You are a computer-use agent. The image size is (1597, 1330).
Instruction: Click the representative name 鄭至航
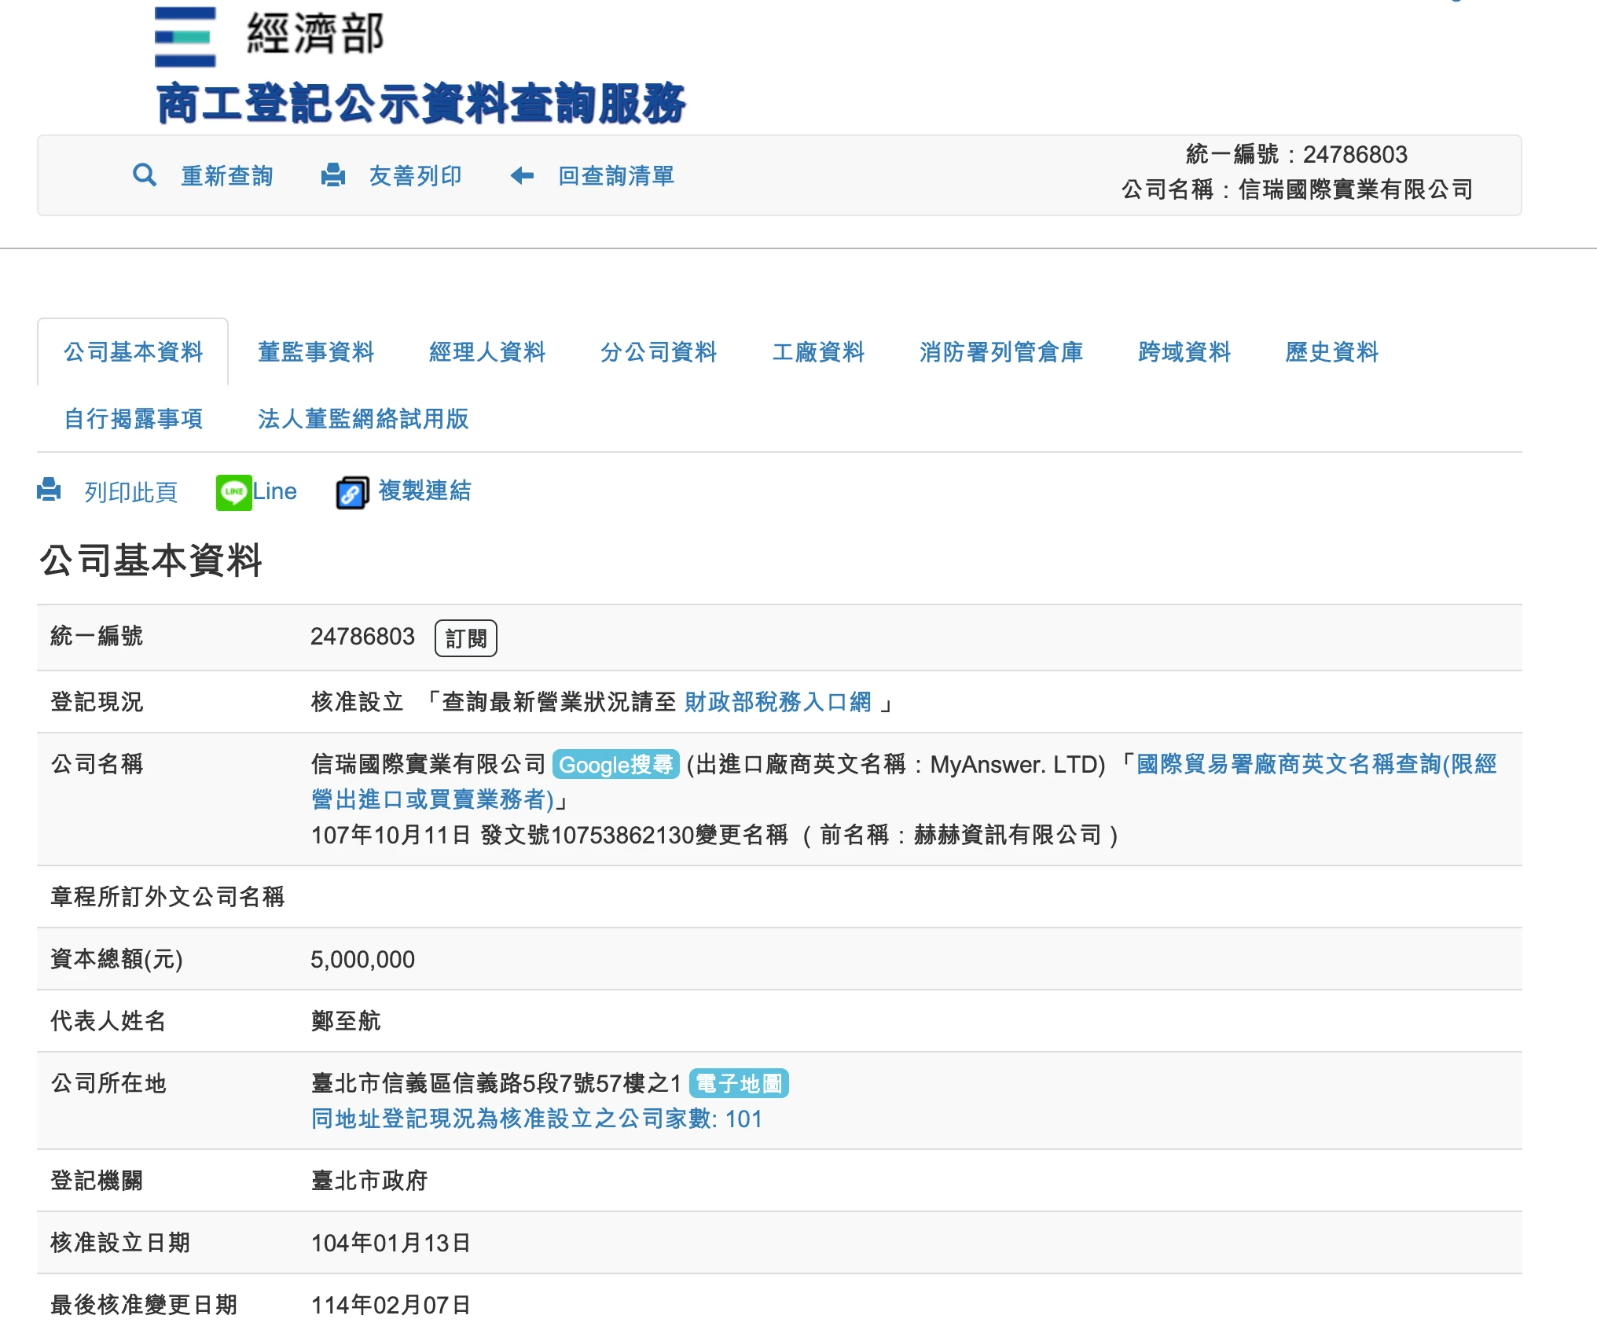click(346, 1020)
